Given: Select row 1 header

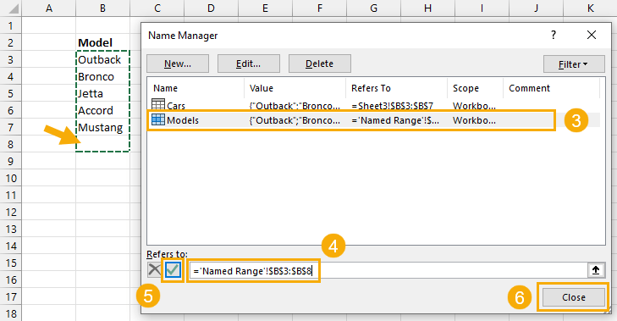Looking at the screenshot, I should pos(11,25).
